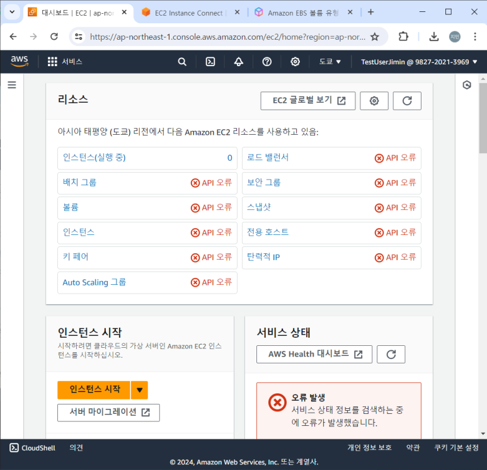Click the 오류 발생 alert heading
The height and width of the screenshot is (470, 487).
(308, 398)
